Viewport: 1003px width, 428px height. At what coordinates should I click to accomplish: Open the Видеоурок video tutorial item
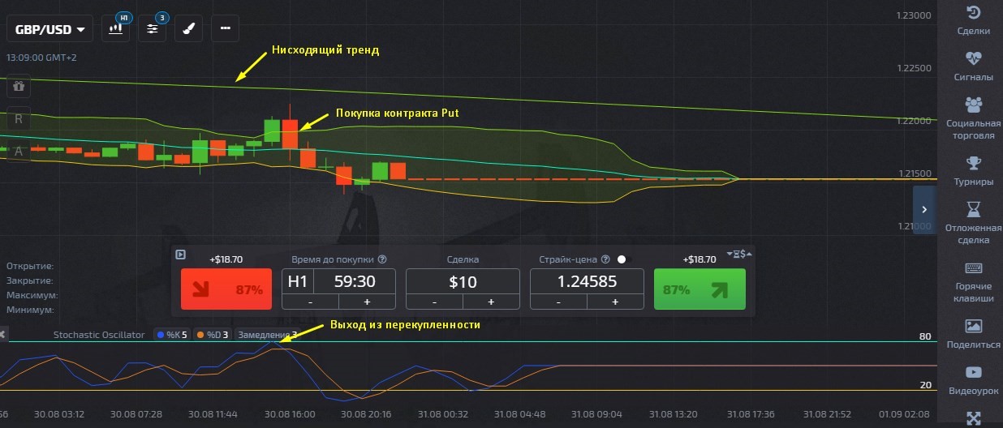tap(973, 379)
